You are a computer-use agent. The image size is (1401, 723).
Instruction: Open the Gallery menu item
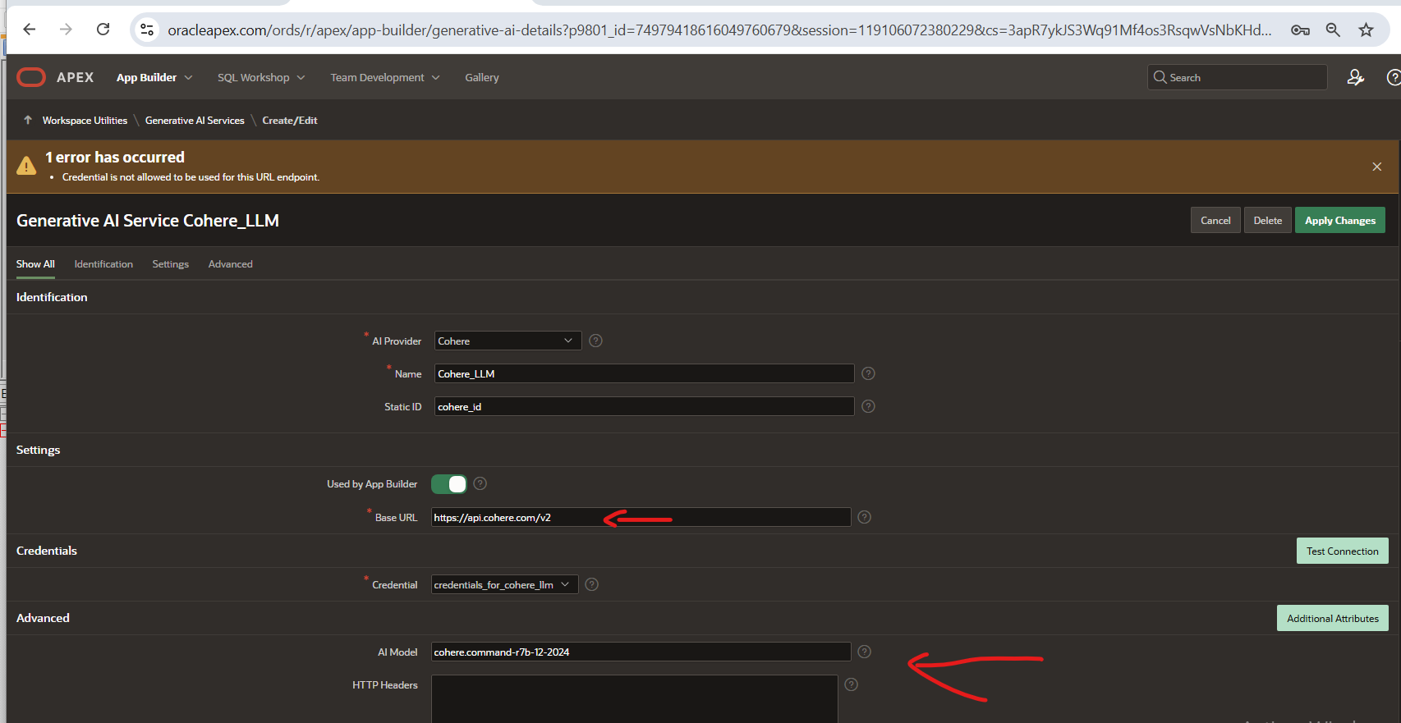point(481,77)
